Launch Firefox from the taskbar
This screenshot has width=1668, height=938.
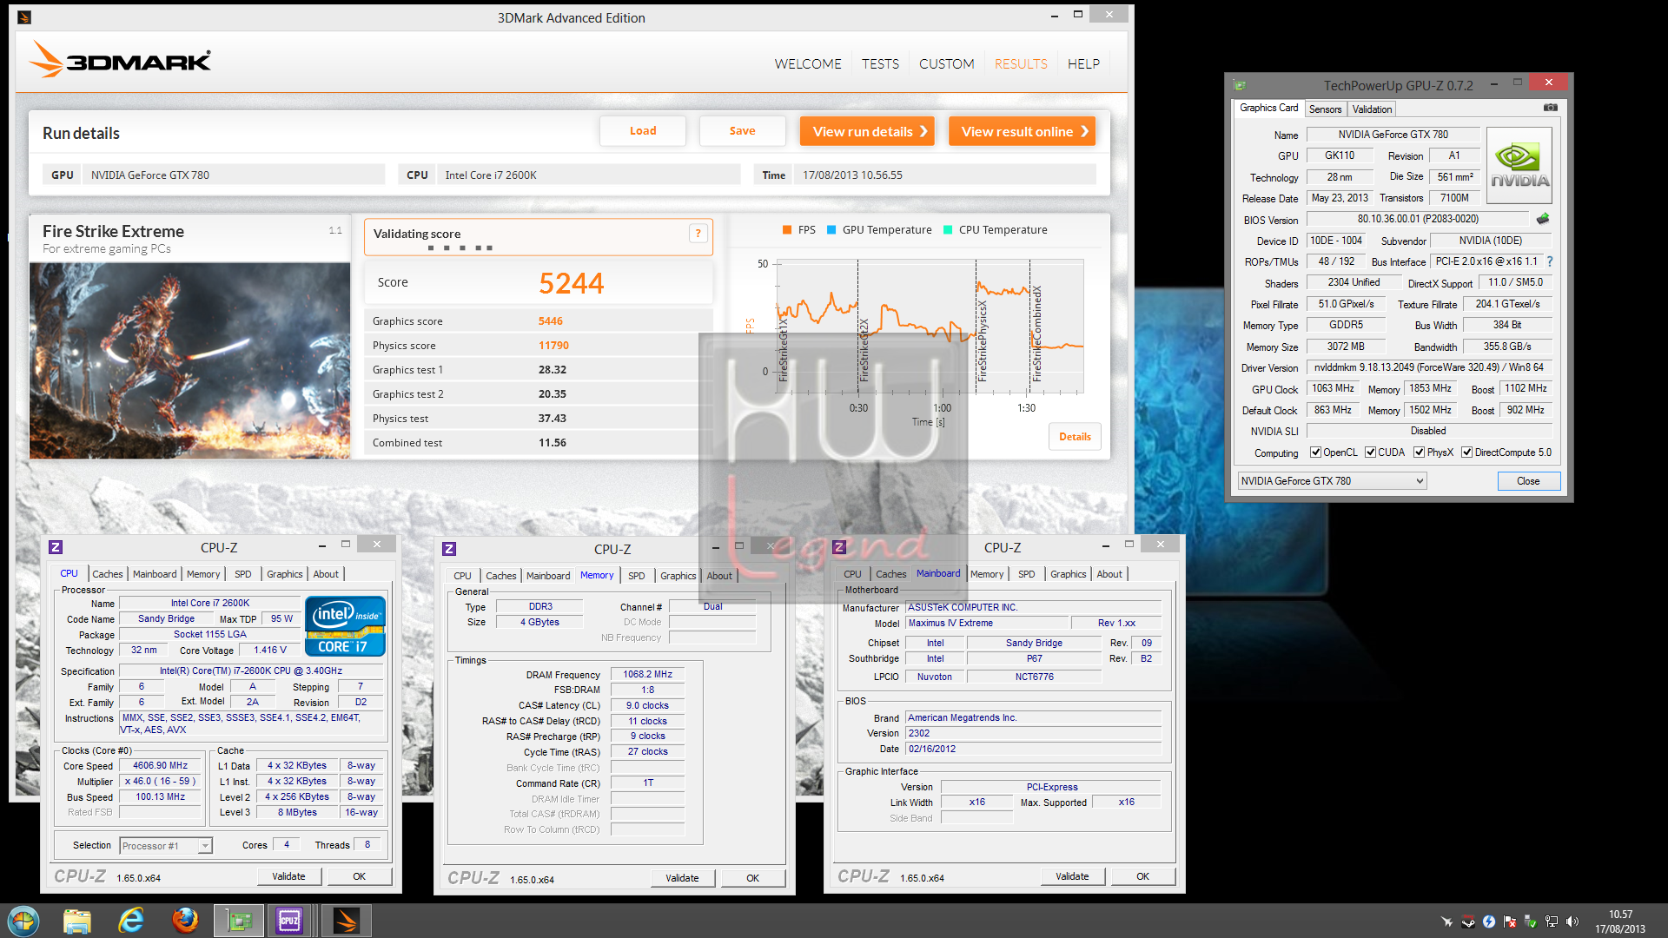pos(185,921)
